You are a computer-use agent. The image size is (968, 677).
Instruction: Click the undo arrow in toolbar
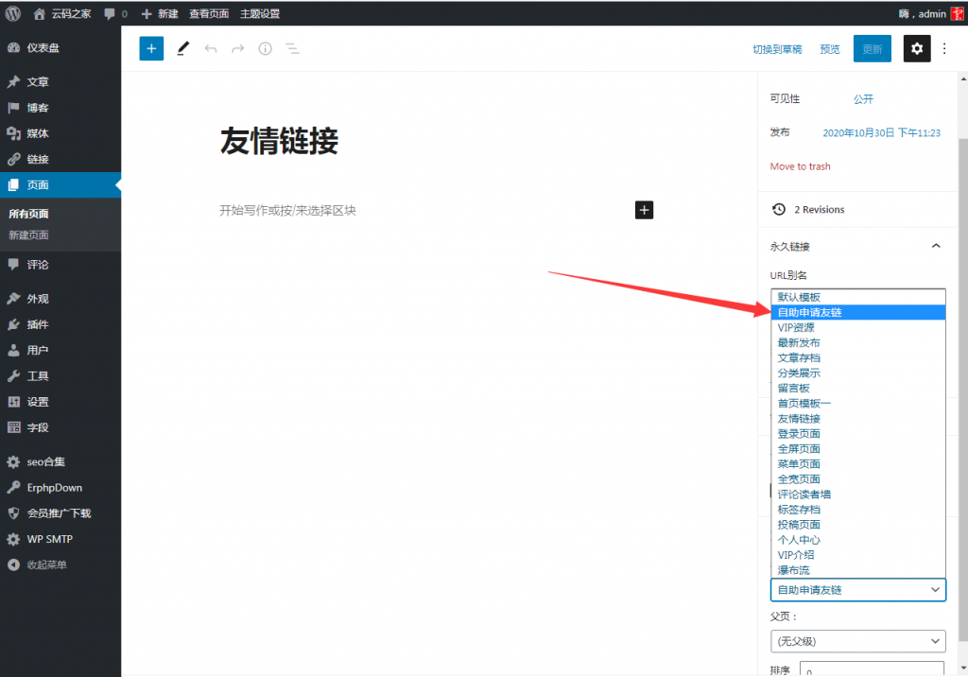coord(211,49)
